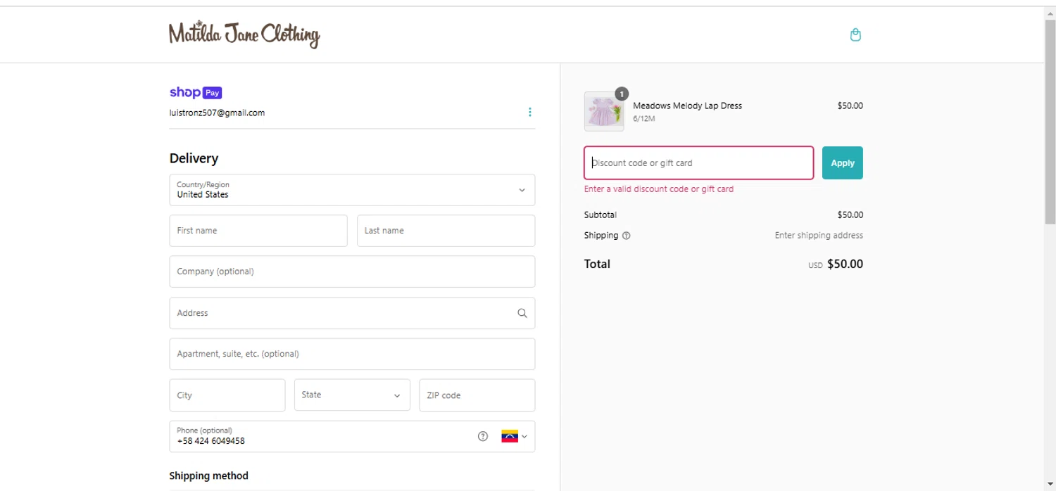
Task: Click the 'Enter shipping address' text
Action: click(819, 236)
